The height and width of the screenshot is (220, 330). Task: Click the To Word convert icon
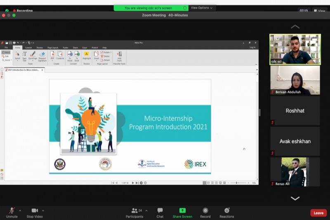click(70, 55)
